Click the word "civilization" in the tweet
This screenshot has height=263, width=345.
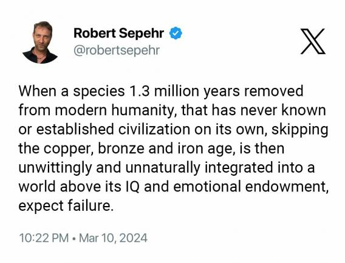(154, 129)
